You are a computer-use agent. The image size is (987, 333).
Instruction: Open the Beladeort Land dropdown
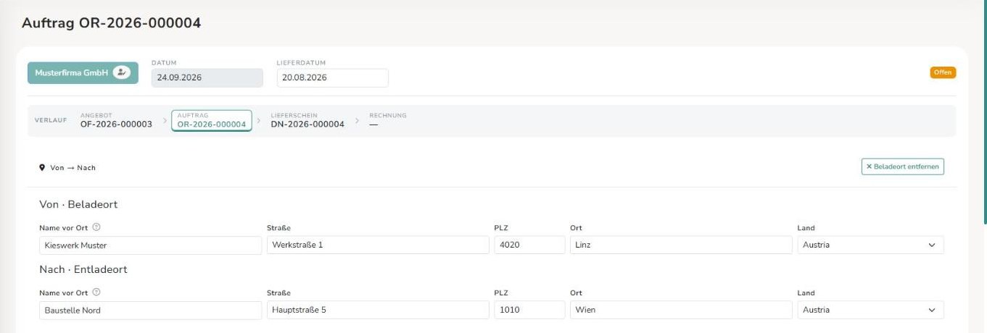click(x=870, y=245)
